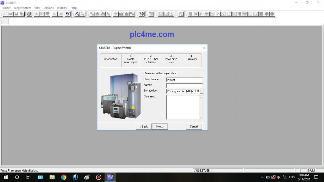The image size is (324, 182).
Task: Click the Print icon in toolbar
Action: tap(29, 14)
